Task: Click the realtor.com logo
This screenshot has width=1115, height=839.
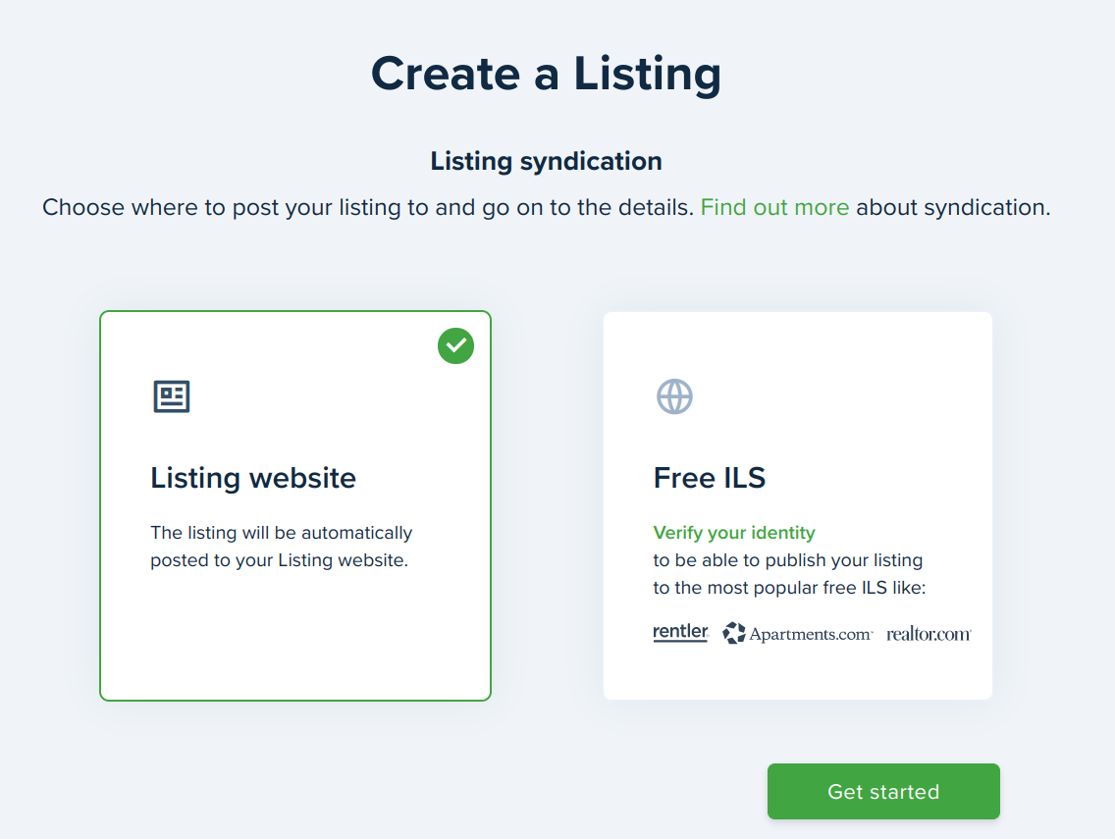Action: [x=929, y=634]
